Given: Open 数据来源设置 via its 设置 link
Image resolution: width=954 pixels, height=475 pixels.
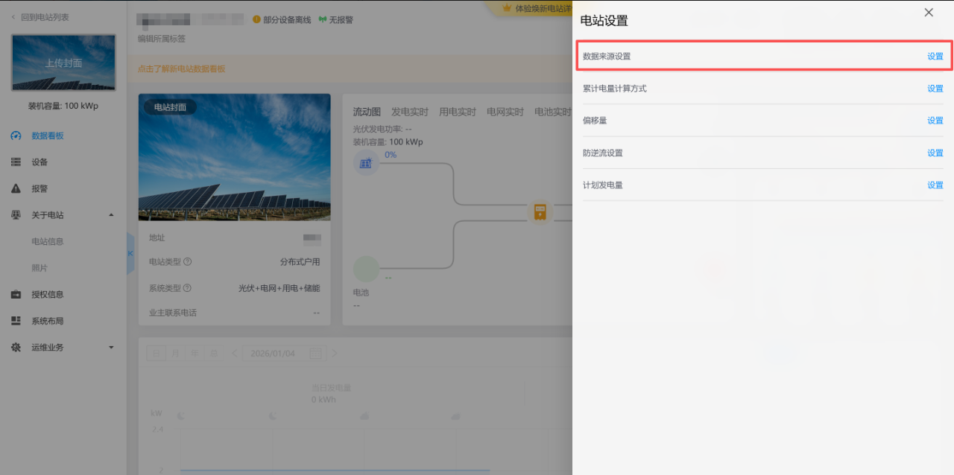Looking at the screenshot, I should coord(935,57).
